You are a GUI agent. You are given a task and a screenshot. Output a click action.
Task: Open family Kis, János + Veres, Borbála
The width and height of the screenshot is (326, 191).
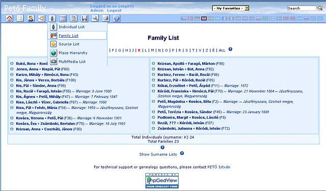[40, 80]
